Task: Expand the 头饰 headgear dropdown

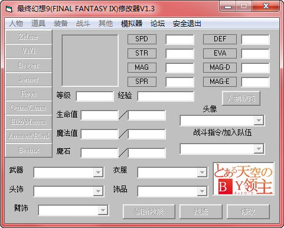Action: (98, 191)
